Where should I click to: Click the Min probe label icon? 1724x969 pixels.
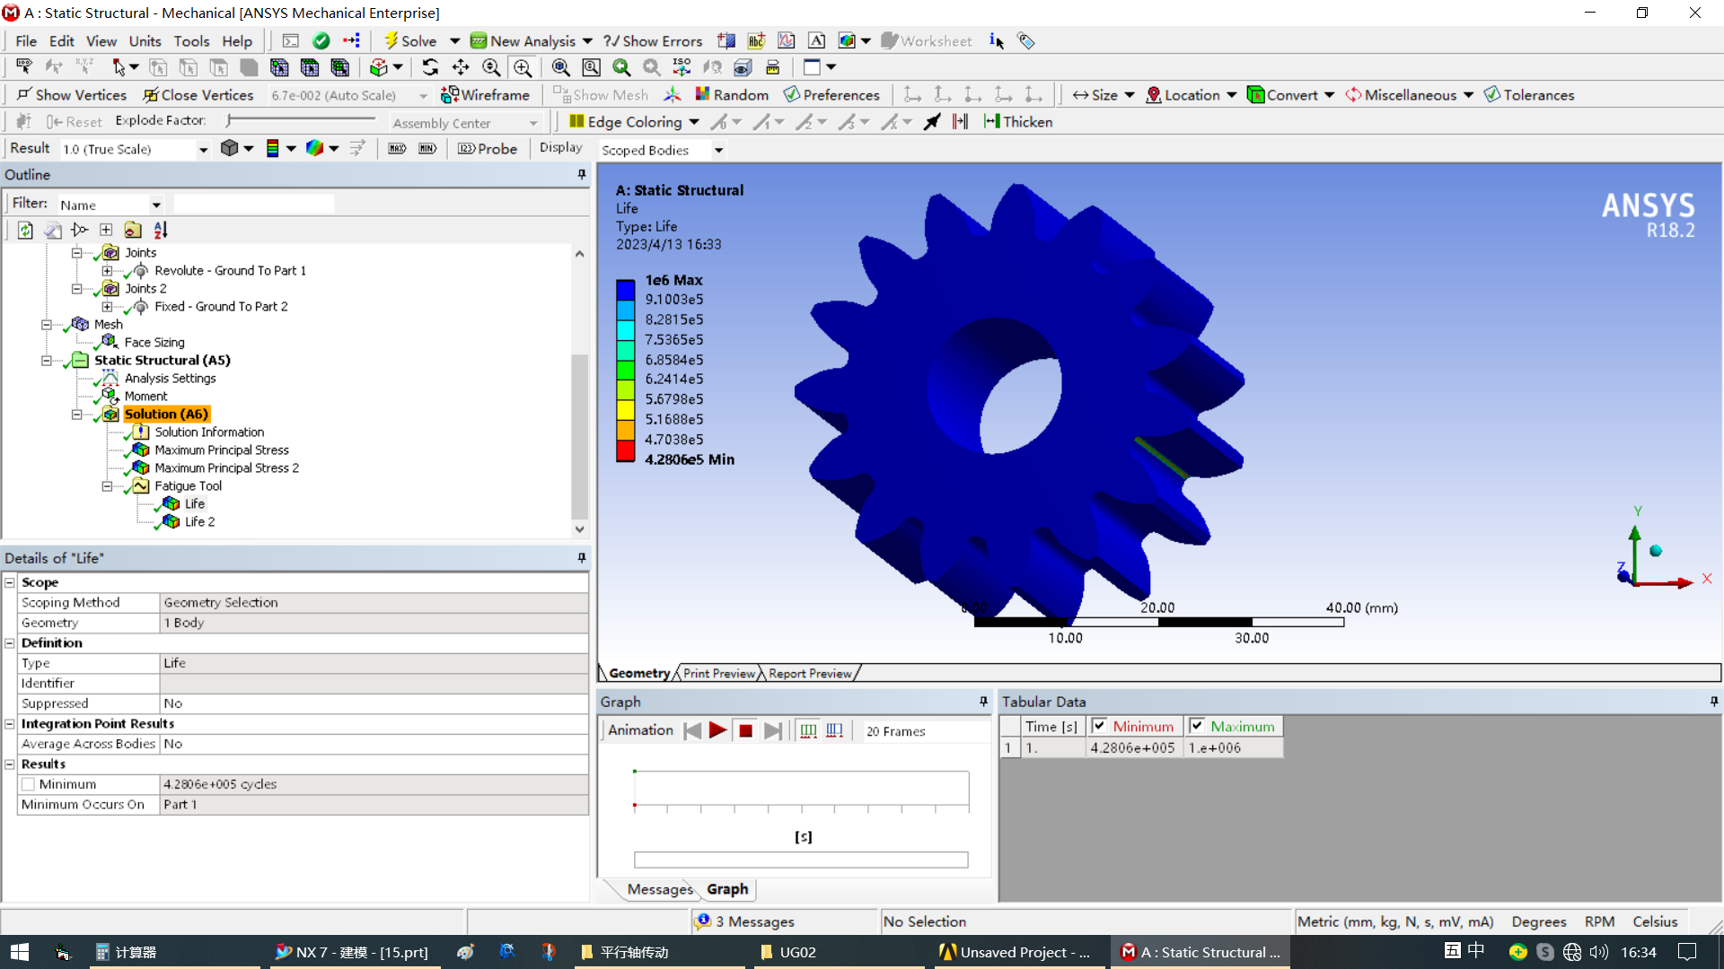[x=427, y=148]
